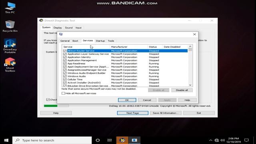Switch to DirectX Display tab

click(x=58, y=28)
